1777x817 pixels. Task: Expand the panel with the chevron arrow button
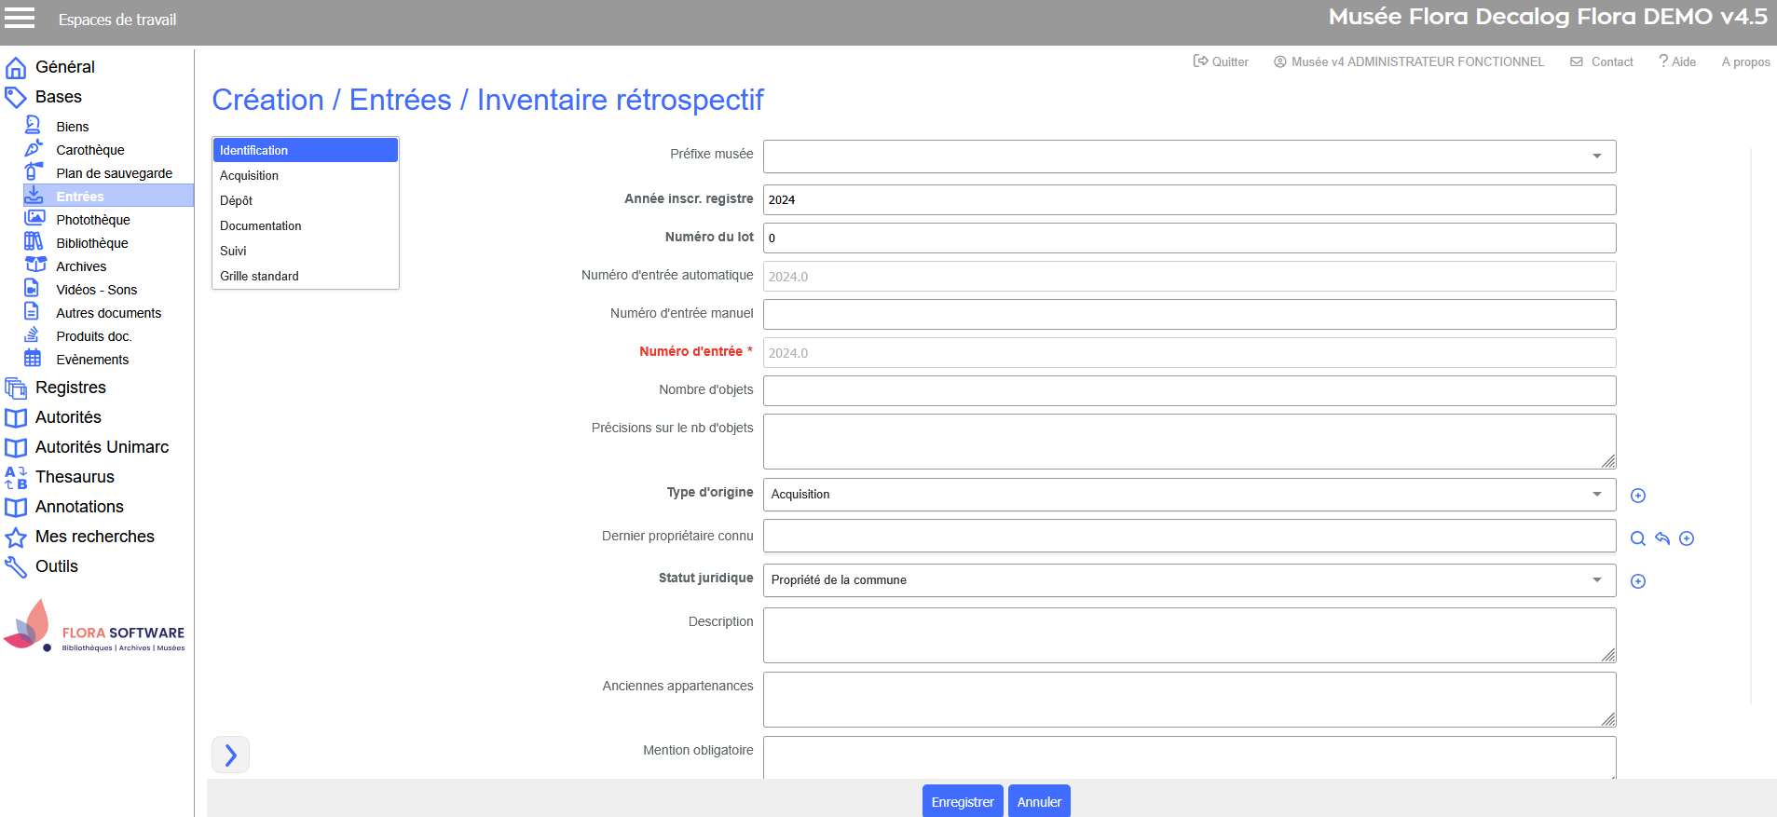pyautogui.click(x=230, y=755)
